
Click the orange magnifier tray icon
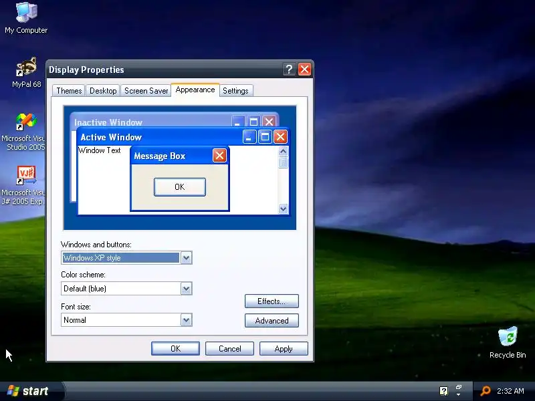point(486,391)
